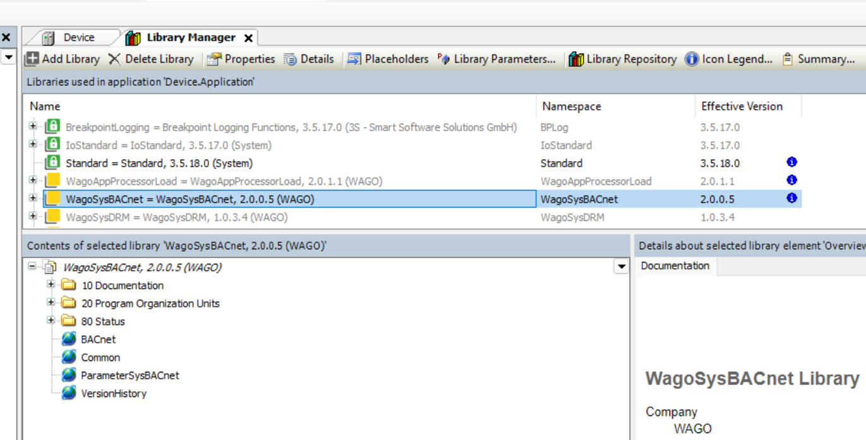Expand the IoStandard library row
This screenshot has height=440, width=866.
33,145
